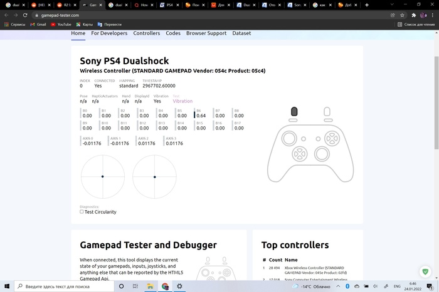Open the Browser Support nav item

(x=206, y=33)
